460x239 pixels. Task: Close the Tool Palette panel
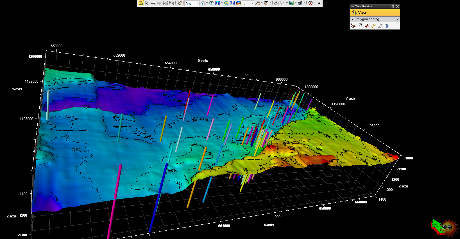[397, 6]
